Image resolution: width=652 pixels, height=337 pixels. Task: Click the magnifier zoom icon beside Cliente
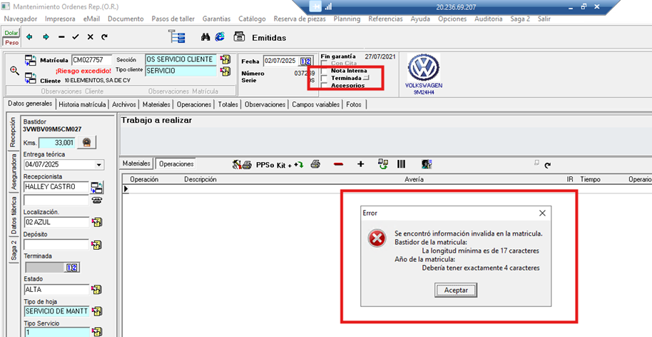pos(14,71)
